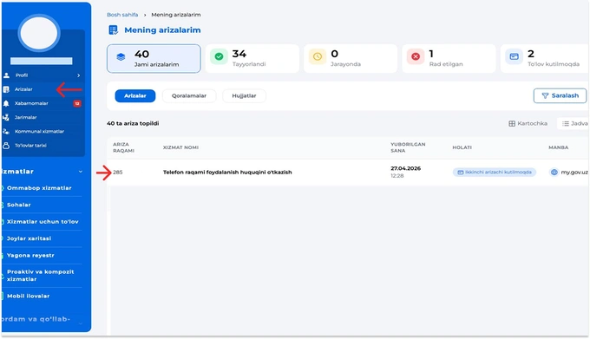Image resolution: width=590 pixels, height=339 pixels.
Task: Click the ARIZA RAQAMI column header
Action: [x=123, y=147]
